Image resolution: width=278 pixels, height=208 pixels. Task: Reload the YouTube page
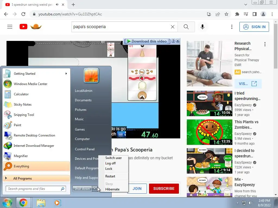point(23,14)
